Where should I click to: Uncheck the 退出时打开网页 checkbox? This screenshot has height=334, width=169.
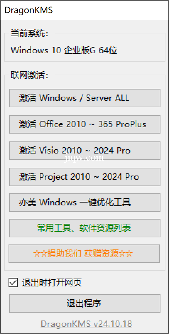13,283
